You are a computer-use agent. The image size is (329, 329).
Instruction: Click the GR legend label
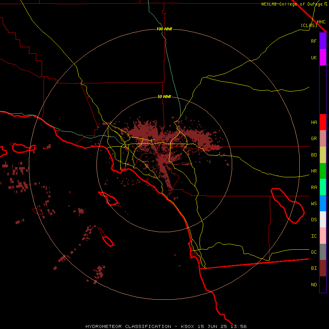[x=314, y=139]
